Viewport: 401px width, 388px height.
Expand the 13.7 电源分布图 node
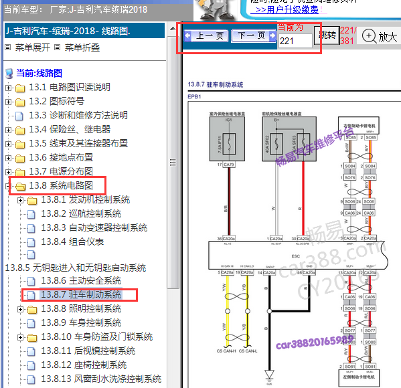[8, 172]
